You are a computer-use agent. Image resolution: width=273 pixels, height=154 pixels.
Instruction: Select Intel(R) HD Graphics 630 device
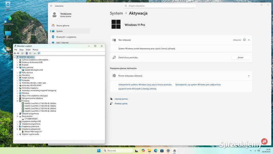34,70
